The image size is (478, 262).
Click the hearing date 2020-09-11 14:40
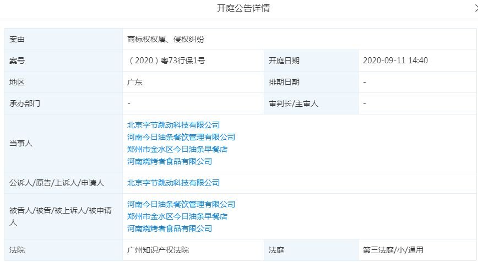395,61
